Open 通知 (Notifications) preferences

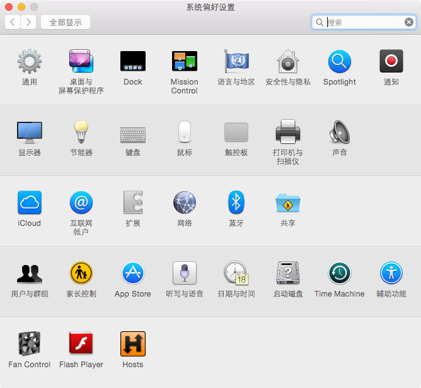pos(391,61)
